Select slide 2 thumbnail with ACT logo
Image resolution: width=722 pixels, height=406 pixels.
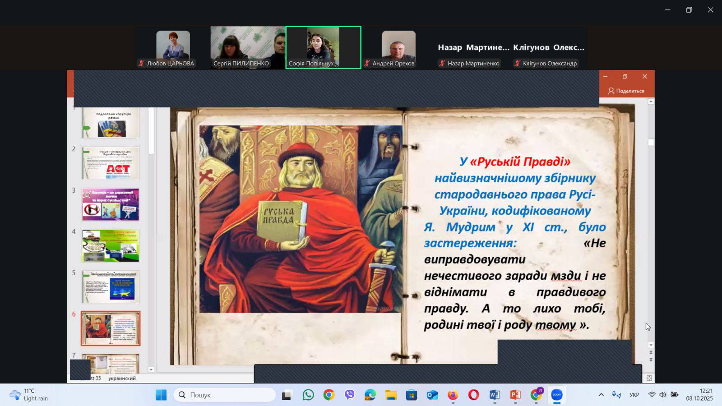click(x=111, y=163)
